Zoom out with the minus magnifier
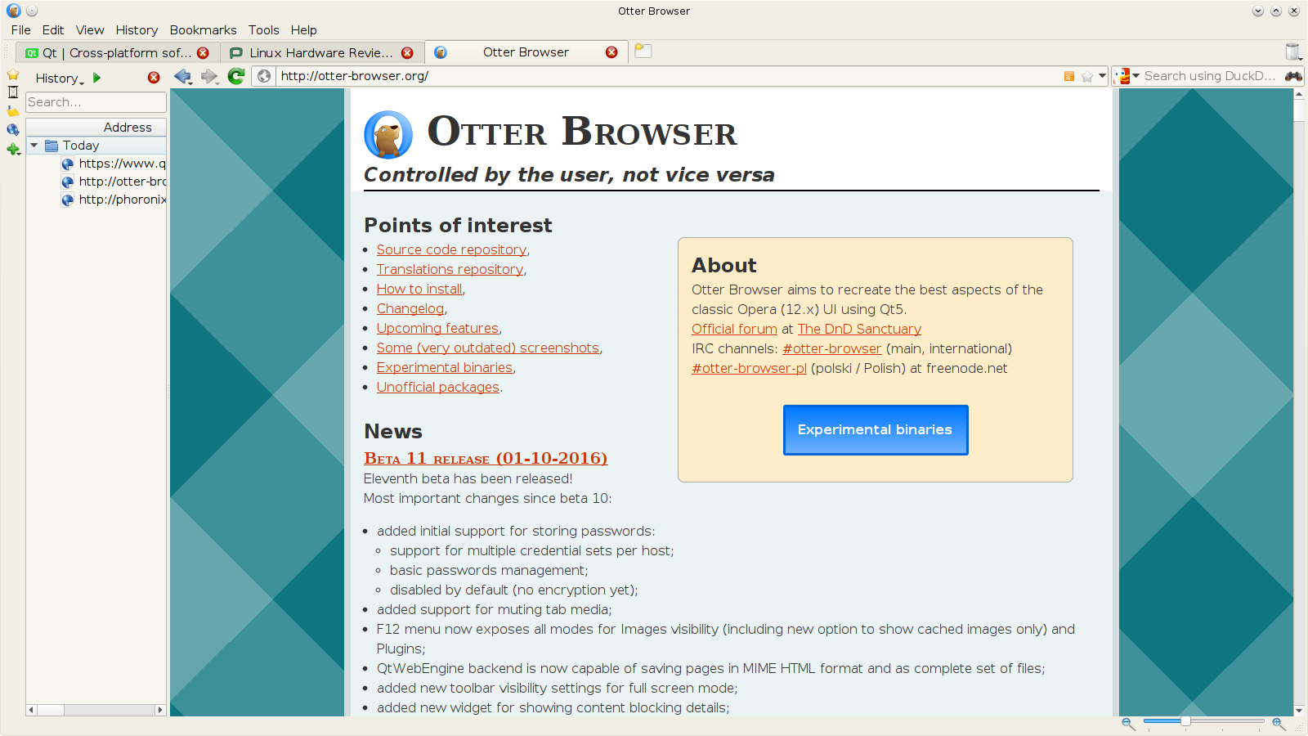The image size is (1308, 736). 1128,723
